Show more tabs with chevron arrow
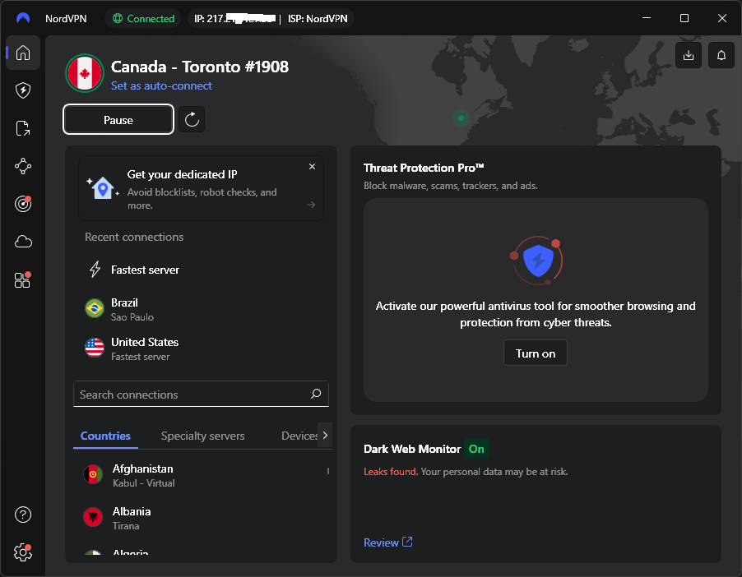The image size is (742, 577). (x=325, y=435)
